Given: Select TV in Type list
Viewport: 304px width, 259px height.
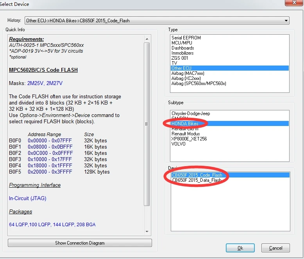Looking at the screenshot, I should (x=229, y=63).
